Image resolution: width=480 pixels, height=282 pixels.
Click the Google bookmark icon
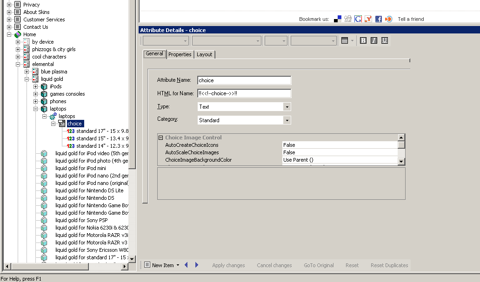coord(358,19)
